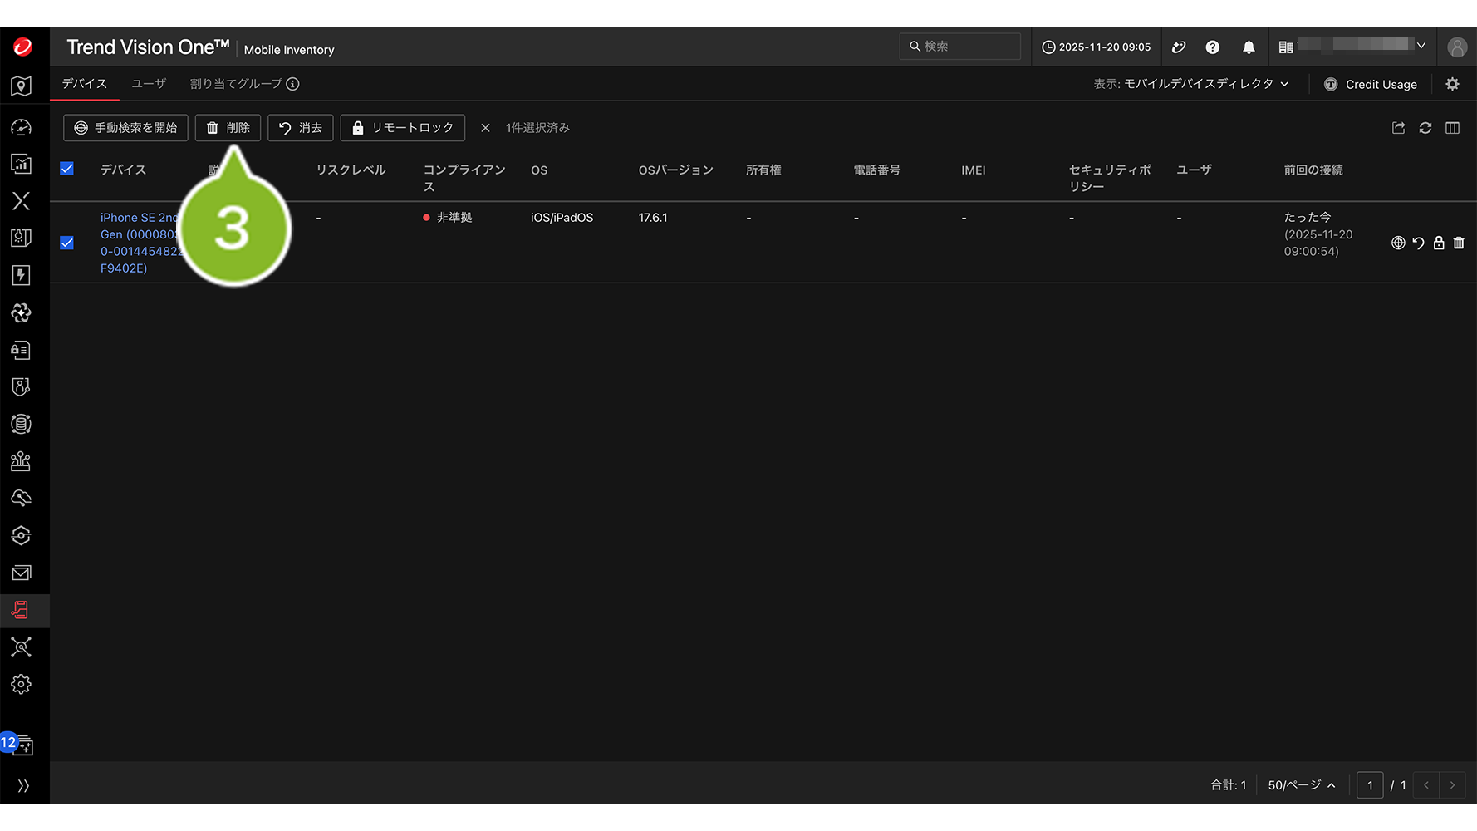1477x831 pixels.
Task: Toggle the select-all header checkbox
Action: click(67, 169)
